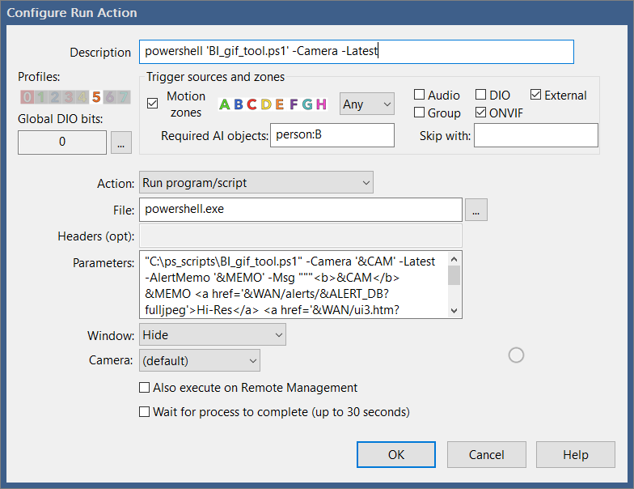Click the File path field
Viewport: 634px width, 489px height.
pyautogui.click(x=301, y=210)
